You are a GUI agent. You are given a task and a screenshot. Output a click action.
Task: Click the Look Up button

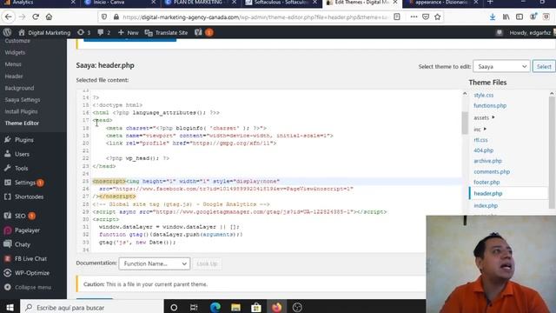[207, 263]
